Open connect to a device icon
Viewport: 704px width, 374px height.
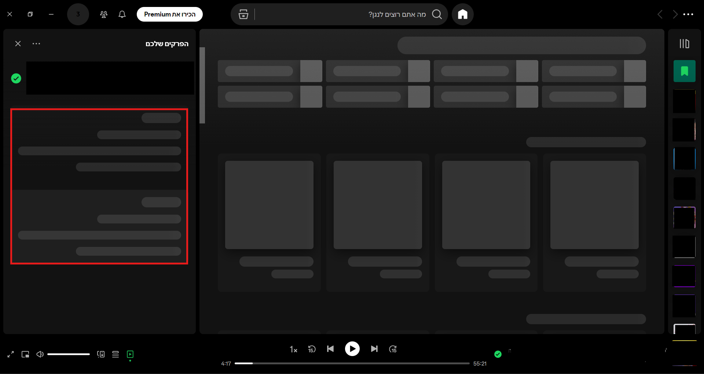click(x=101, y=354)
